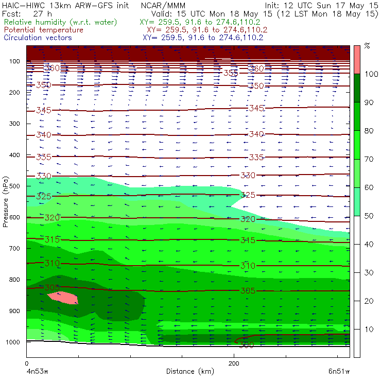Click the red 'Potential temperature' legend
The height and width of the screenshot is (381, 381).
click(44, 30)
